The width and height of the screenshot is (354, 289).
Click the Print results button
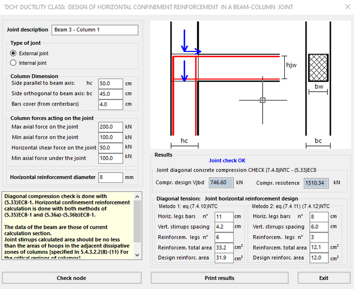pyautogui.click(x=220, y=278)
